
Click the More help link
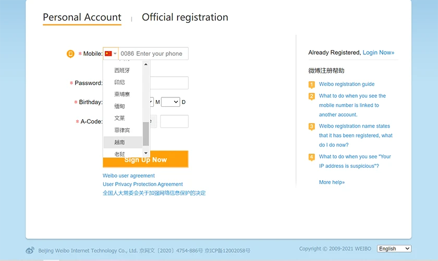pyautogui.click(x=332, y=182)
